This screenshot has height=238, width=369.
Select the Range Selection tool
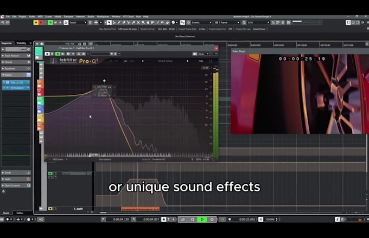[114, 23]
